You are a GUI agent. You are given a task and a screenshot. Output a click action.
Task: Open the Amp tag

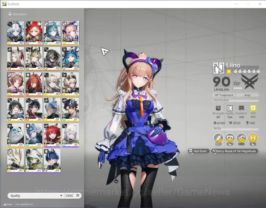point(247,95)
